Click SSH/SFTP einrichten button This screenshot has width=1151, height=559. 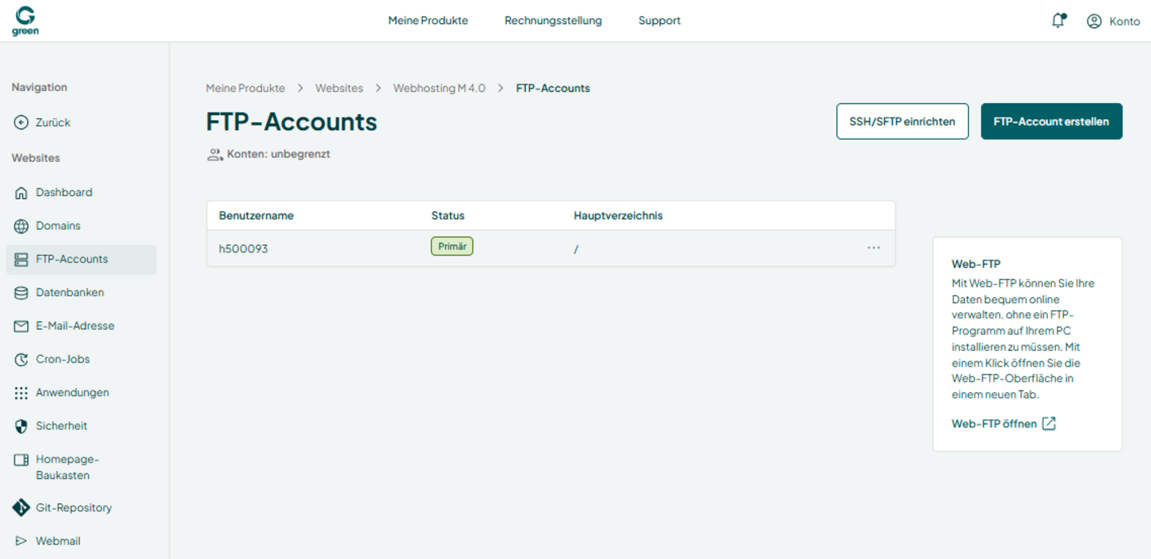(902, 121)
